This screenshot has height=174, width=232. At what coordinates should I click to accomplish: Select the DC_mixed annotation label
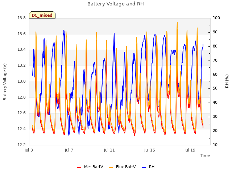(42, 15)
